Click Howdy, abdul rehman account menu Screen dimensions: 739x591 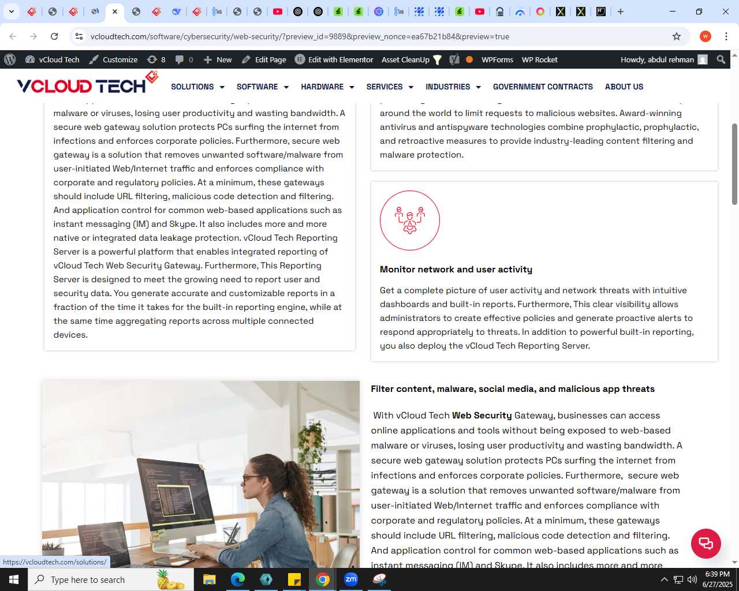point(664,59)
